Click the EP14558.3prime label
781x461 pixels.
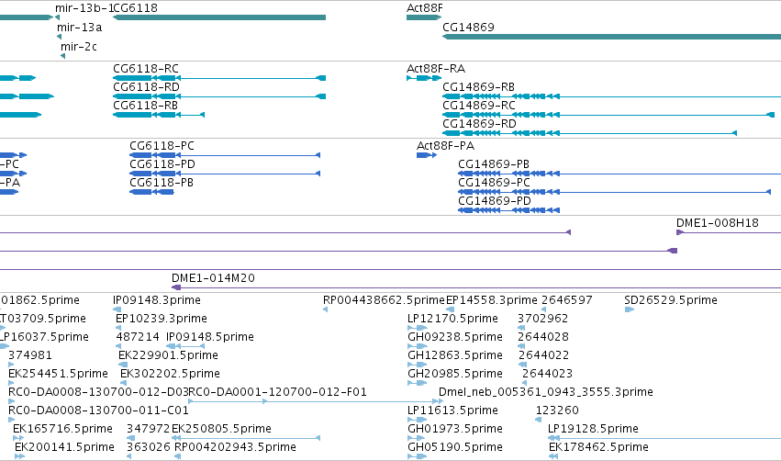[492, 300]
